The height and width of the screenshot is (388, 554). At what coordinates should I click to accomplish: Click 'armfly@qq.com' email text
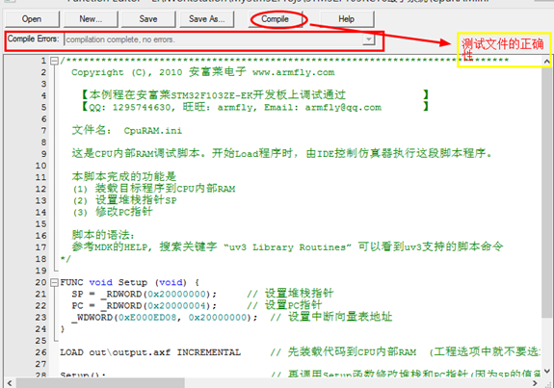click(x=343, y=107)
